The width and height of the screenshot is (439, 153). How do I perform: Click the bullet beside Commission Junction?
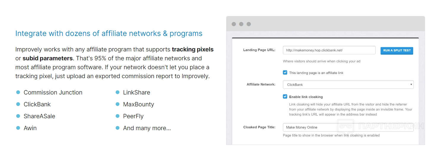18,92
